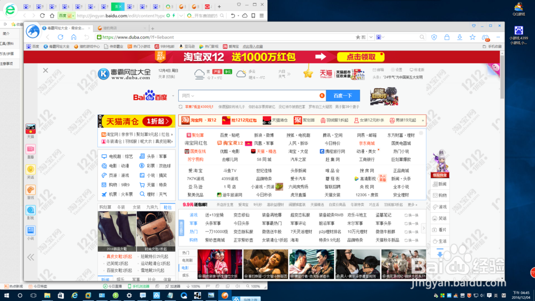Viewport: 535px width, 301px height.
Task: Click 点击领取 on Taobao banner
Action: tap(361, 57)
